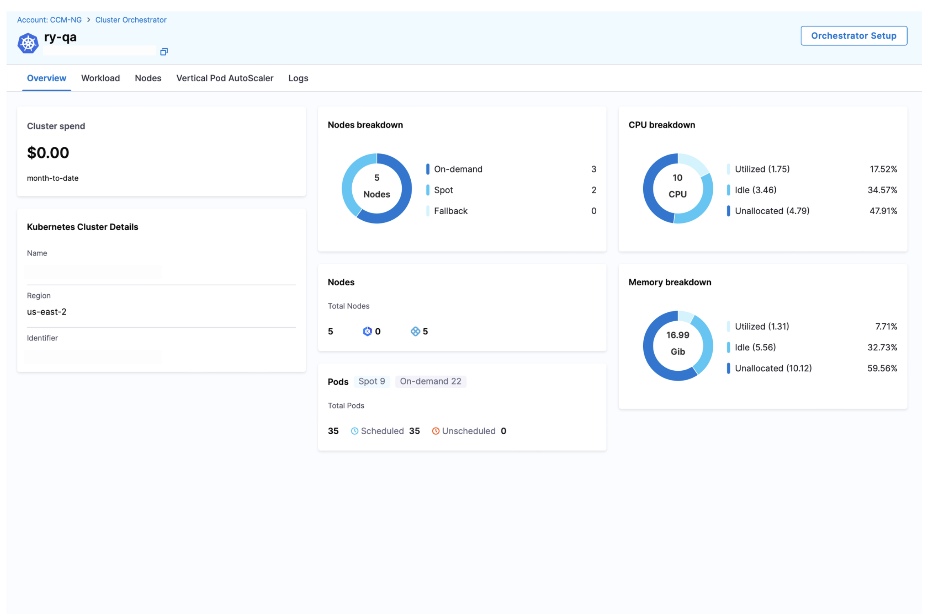Click the Kubernetes cluster logo icon
Viewport: 931px width, 614px height.
tap(28, 43)
